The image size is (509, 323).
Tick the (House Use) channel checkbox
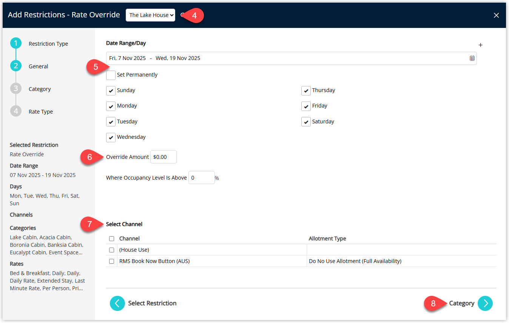(111, 250)
